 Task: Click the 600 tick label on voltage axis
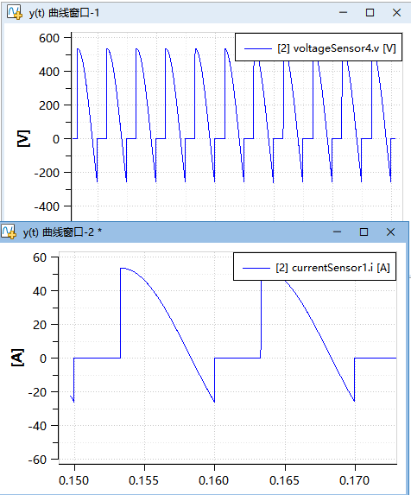click(49, 38)
